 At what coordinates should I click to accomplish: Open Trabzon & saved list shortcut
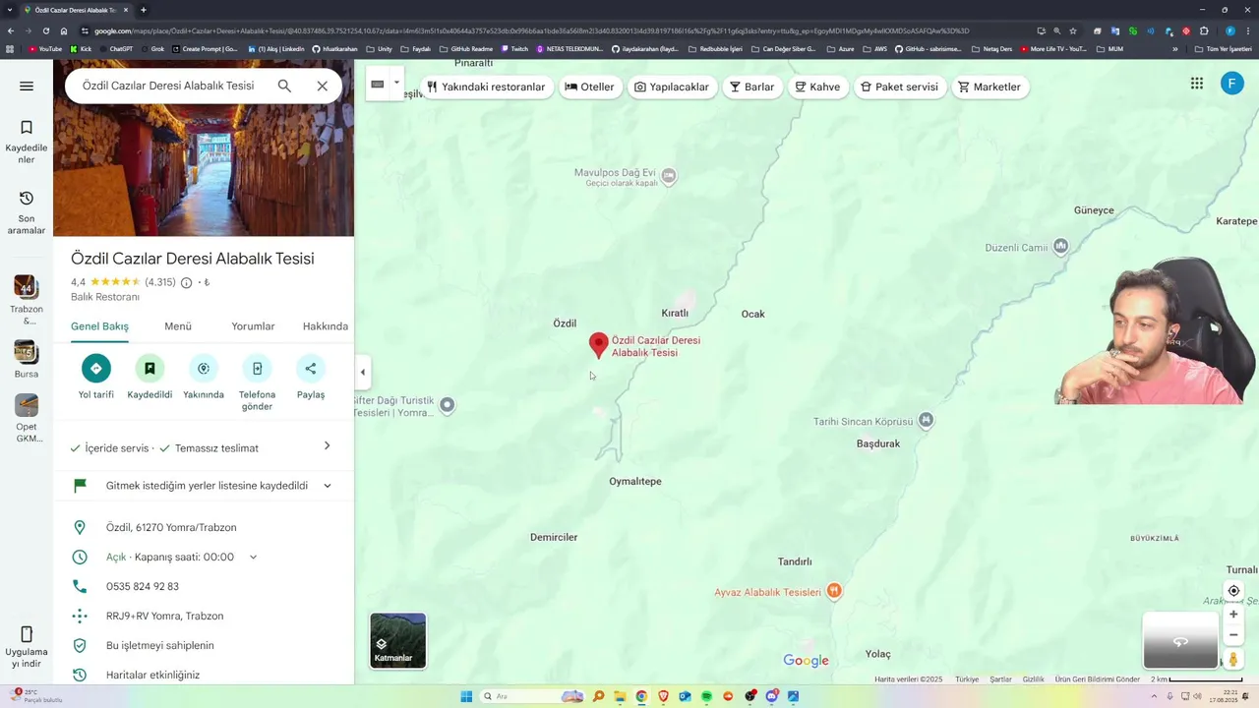27,300
